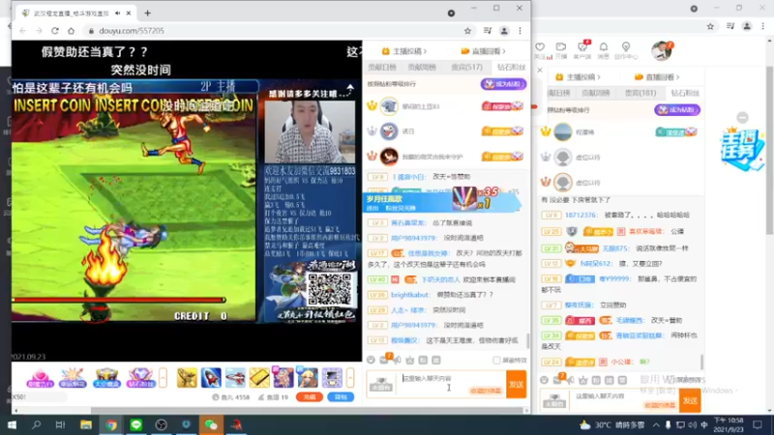Open the mail icon with badge in chat toolbar

384,360
